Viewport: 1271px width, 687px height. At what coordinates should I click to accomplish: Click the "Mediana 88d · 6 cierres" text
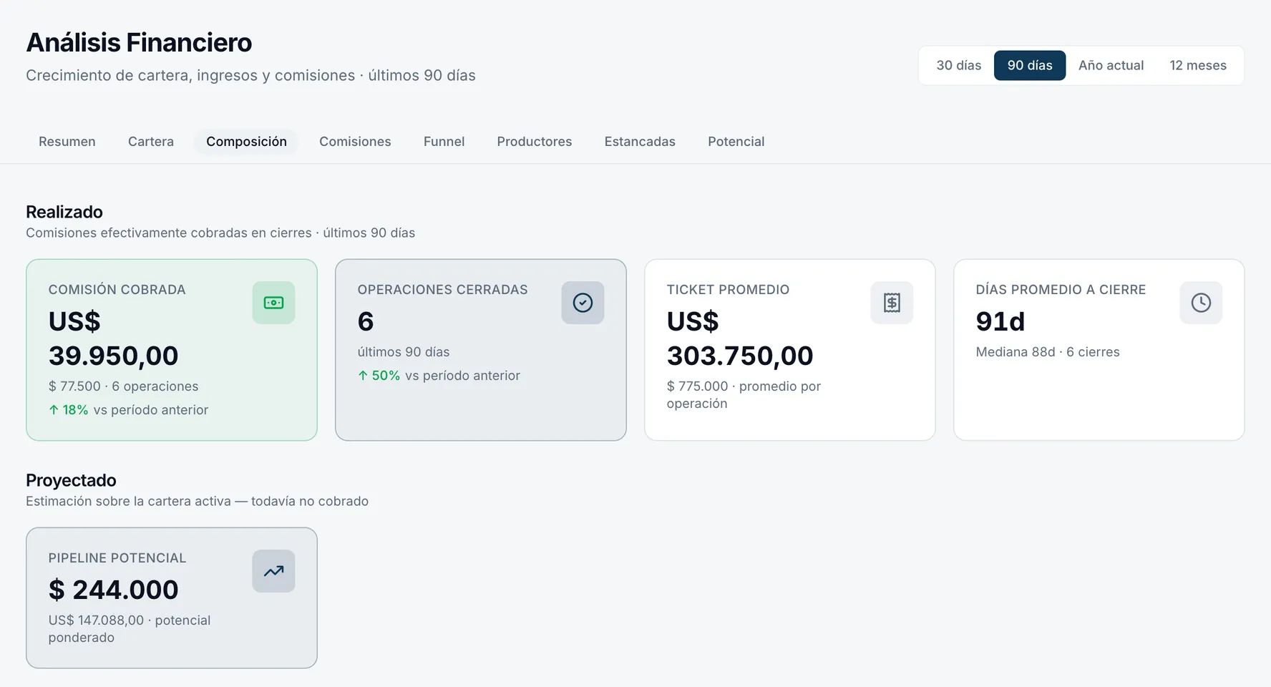1048,352
